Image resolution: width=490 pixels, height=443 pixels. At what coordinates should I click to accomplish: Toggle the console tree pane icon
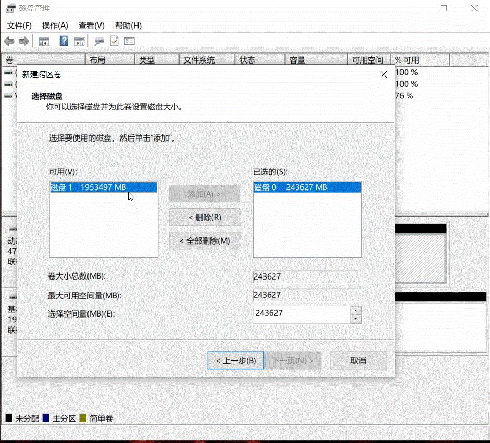(x=44, y=41)
